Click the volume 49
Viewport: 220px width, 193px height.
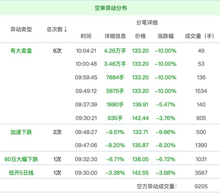click(201, 51)
